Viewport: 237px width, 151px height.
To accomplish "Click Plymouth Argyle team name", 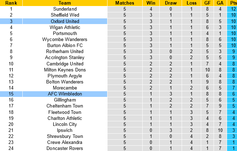I will (x=65, y=76).
